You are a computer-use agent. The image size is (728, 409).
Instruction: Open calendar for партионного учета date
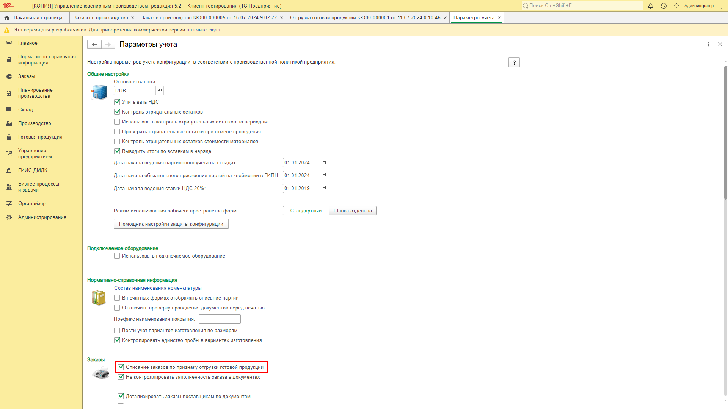pos(325,163)
